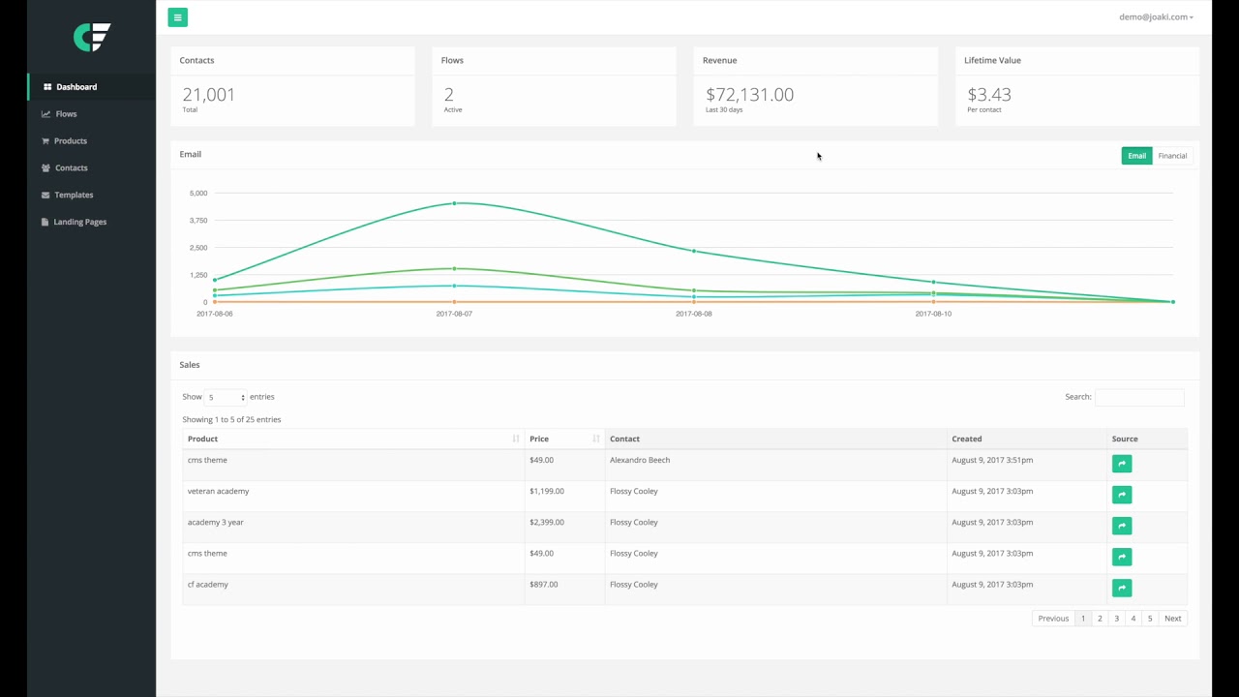Open source arrow for veteran academy sale
Screen dimensions: 1239x697
(1122, 495)
